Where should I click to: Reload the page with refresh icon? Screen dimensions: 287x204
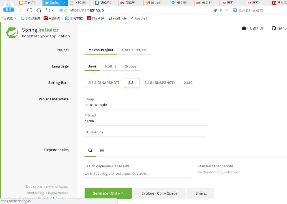click(30, 10)
